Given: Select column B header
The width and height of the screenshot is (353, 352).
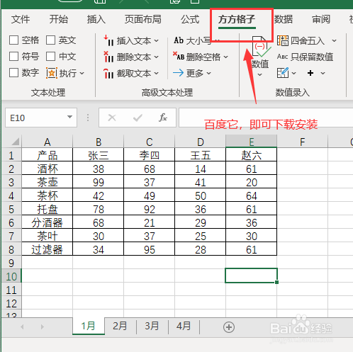Looking at the screenshot, I should 99,142.
